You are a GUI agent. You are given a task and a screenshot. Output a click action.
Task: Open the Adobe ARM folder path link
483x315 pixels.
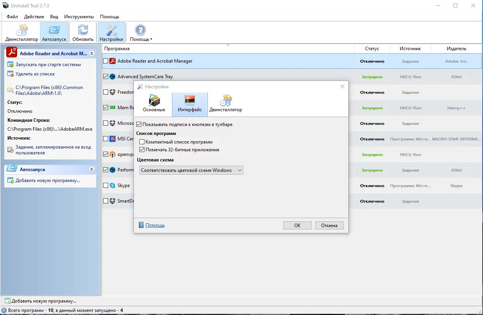pyautogui.click(x=49, y=90)
